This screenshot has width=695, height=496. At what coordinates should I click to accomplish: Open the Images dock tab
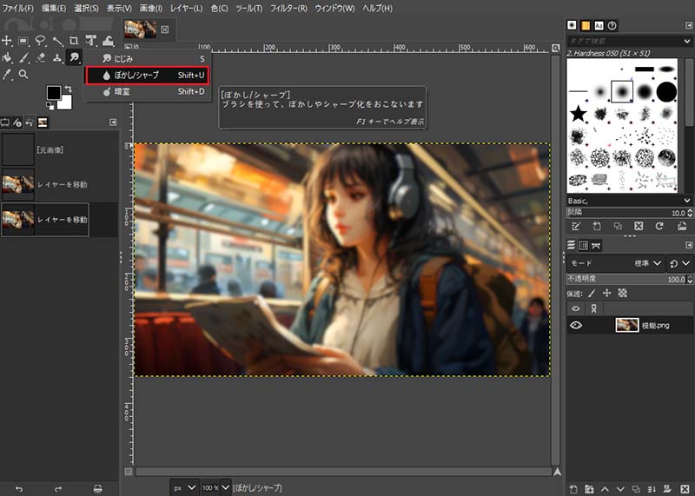tap(43, 122)
